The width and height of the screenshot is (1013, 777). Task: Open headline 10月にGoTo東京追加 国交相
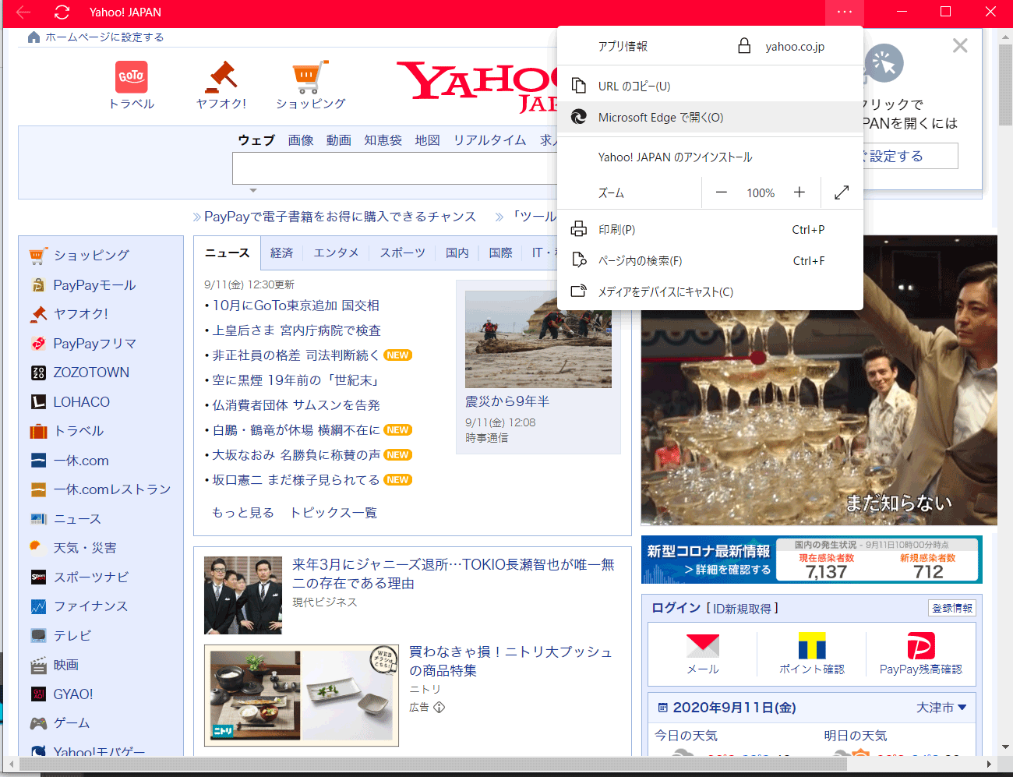295,306
